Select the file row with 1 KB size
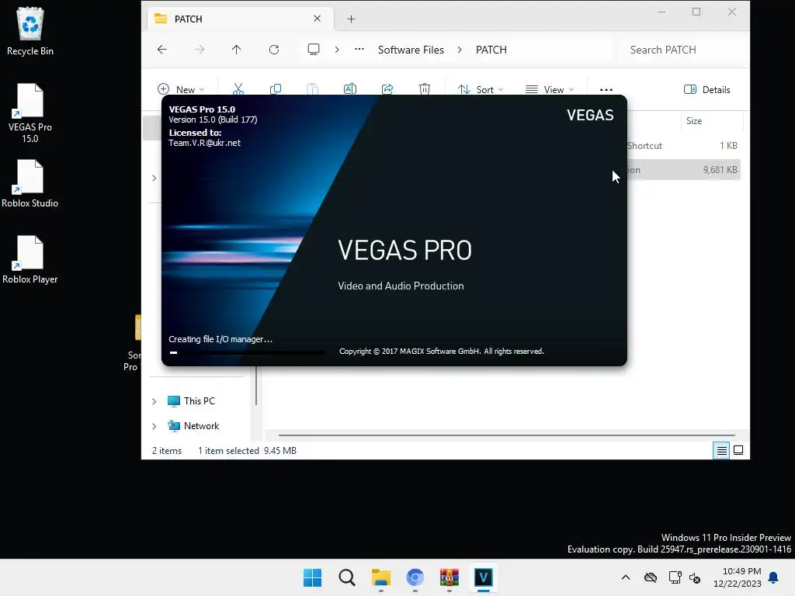This screenshot has height=596, width=795. [x=683, y=145]
